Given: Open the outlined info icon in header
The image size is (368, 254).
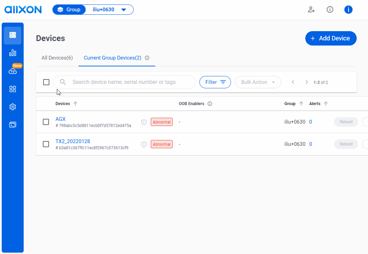Looking at the screenshot, I should tap(330, 10).
